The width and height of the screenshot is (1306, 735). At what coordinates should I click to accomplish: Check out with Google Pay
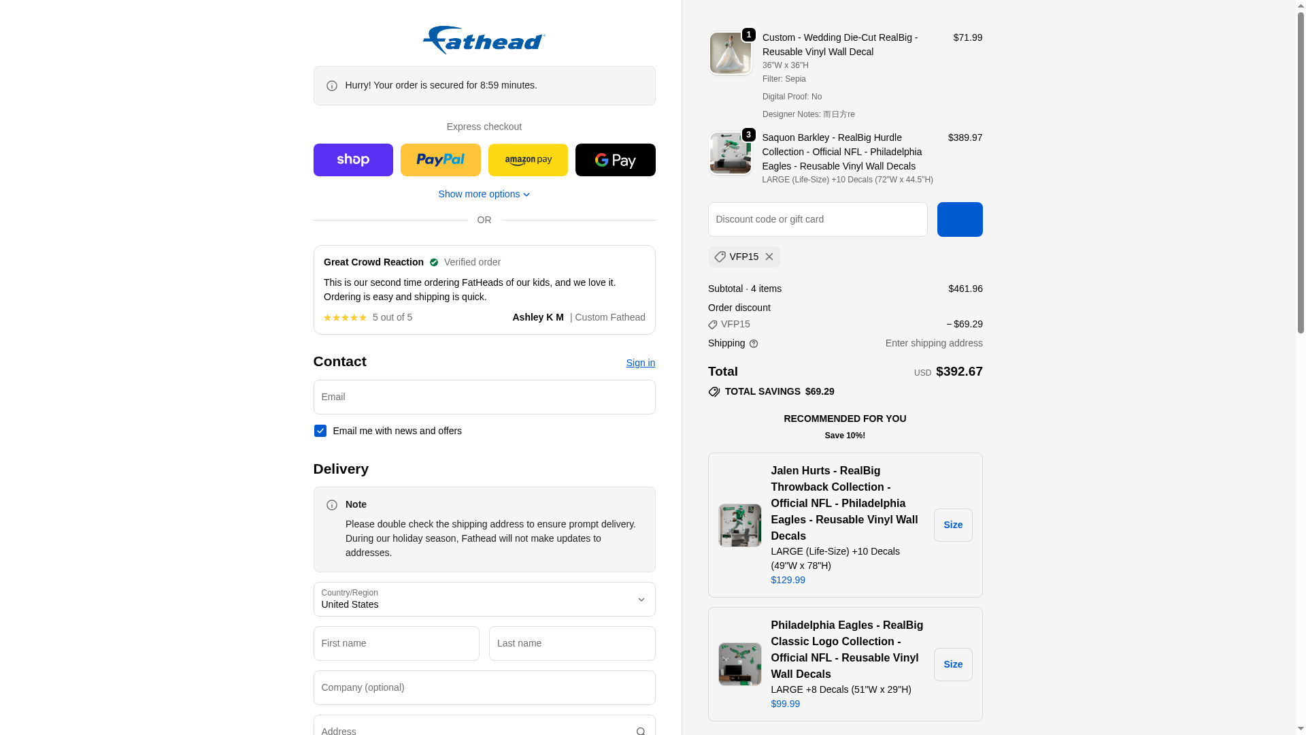click(x=616, y=160)
